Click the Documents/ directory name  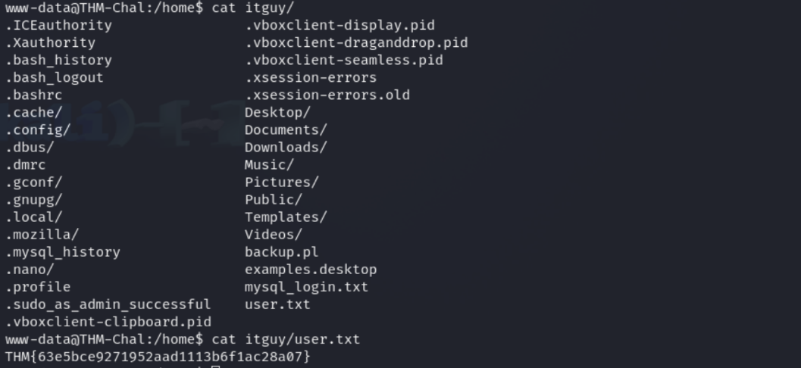pyautogui.click(x=286, y=129)
